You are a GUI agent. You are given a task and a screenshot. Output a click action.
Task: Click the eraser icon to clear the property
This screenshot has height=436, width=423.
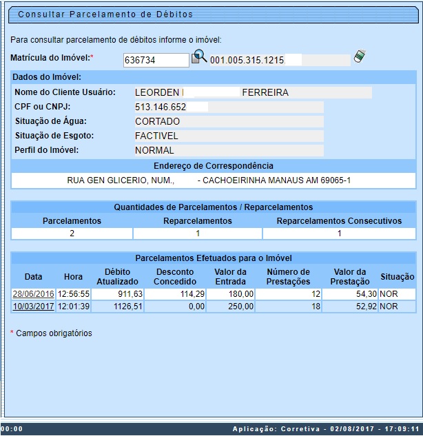pyautogui.click(x=358, y=57)
